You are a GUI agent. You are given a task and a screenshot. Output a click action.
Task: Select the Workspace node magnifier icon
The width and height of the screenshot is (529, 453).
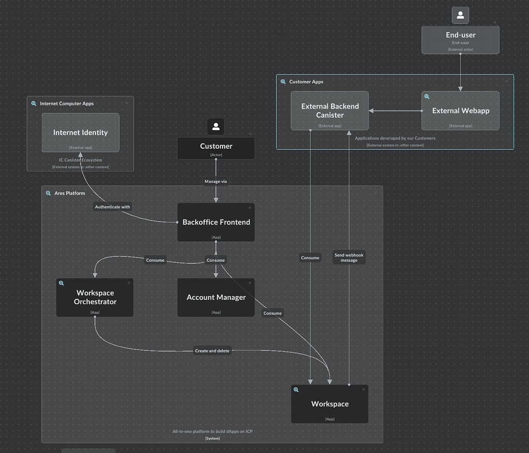(x=296, y=389)
